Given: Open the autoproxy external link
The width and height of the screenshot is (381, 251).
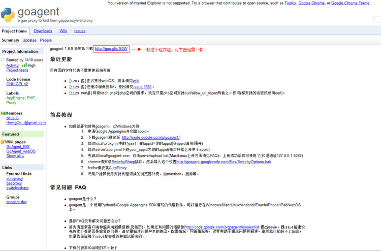Looking at the screenshot, I should (x=15, y=178).
